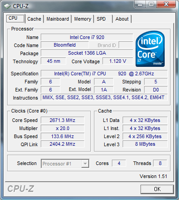The height and width of the screenshot is (200, 179).
Task: Expand the Processor #1 selection dropdown arrow
Action: (85, 164)
